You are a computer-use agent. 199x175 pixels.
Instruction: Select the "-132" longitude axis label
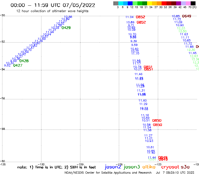point(41,164)
